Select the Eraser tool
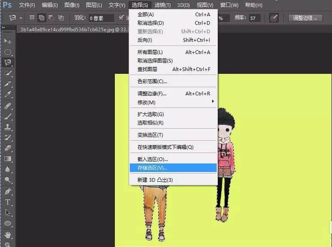The width and height of the screenshot is (332, 247). (x=8, y=148)
